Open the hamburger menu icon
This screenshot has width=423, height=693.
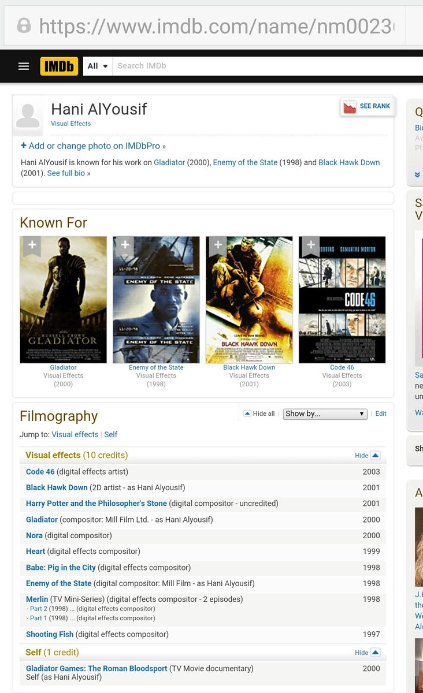pos(24,66)
